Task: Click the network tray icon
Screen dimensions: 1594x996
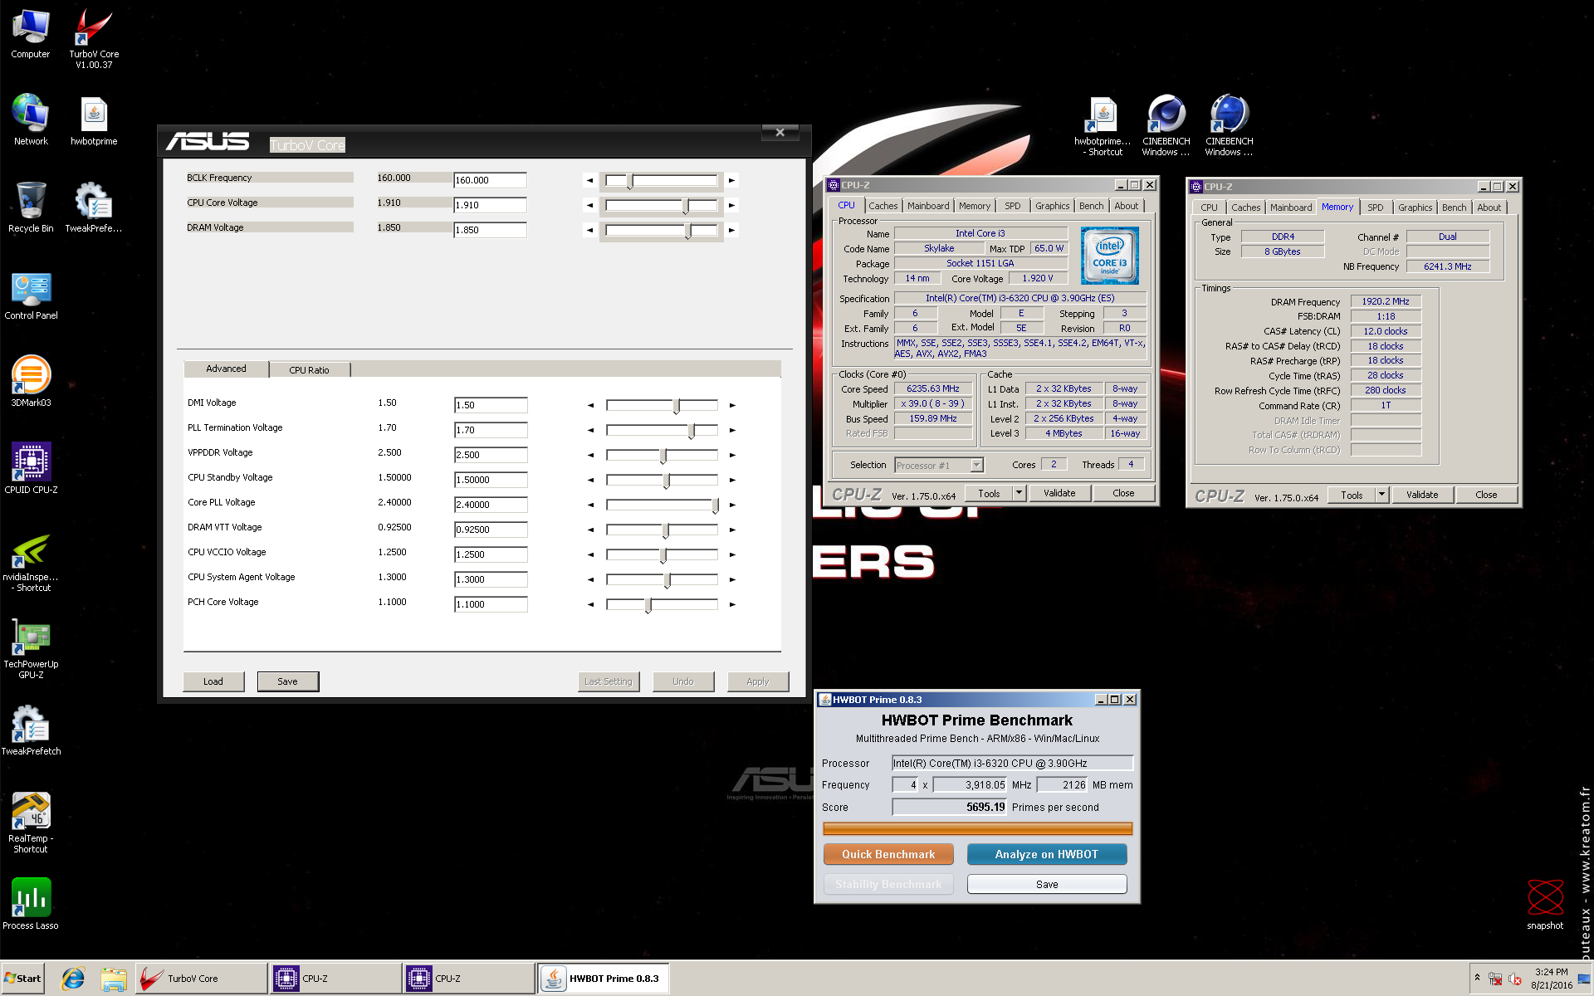Action: point(1495,979)
